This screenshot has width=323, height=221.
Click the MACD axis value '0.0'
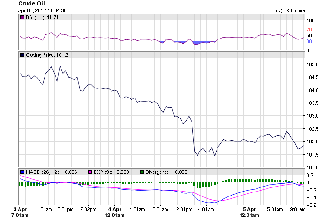tap(310, 182)
